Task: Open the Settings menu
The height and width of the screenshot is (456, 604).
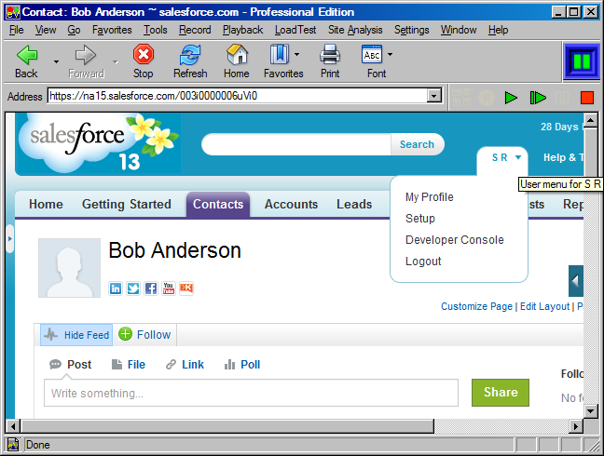Action: click(x=411, y=30)
